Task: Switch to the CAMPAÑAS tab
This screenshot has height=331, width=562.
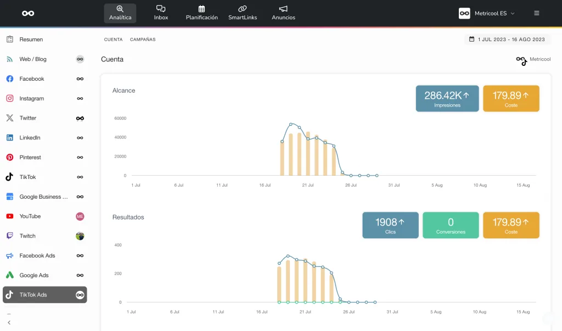Action: click(x=143, y=40)
